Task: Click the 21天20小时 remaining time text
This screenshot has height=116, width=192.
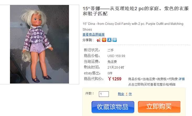Action: pyautogui.click(x=116, y=68)
